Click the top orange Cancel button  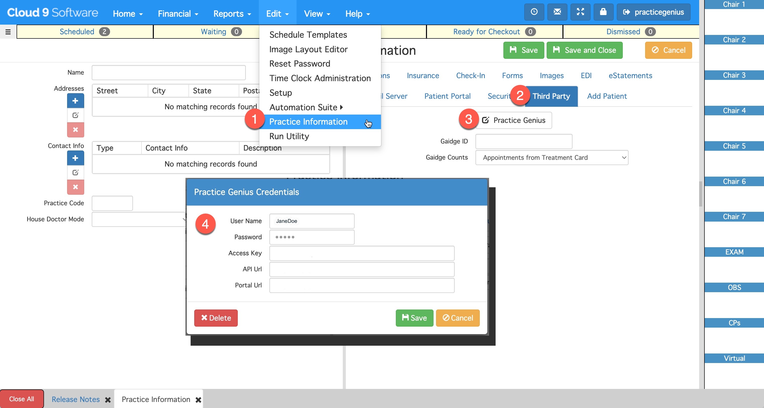(668, 50)
